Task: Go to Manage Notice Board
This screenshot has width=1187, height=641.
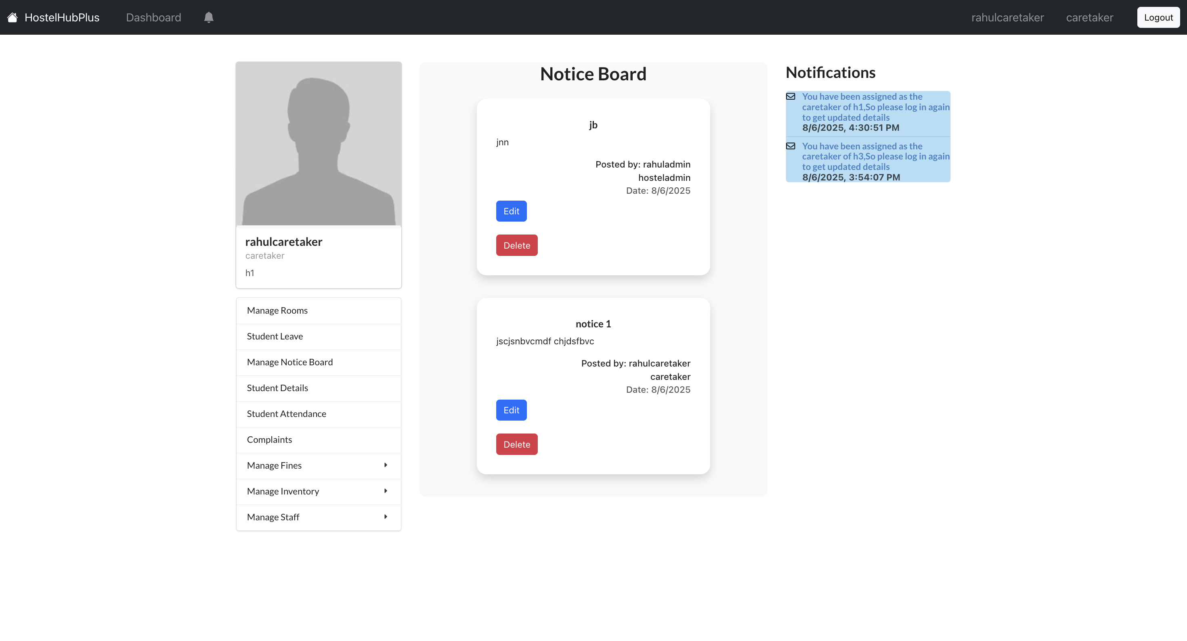Action: (x=319, y=362)
